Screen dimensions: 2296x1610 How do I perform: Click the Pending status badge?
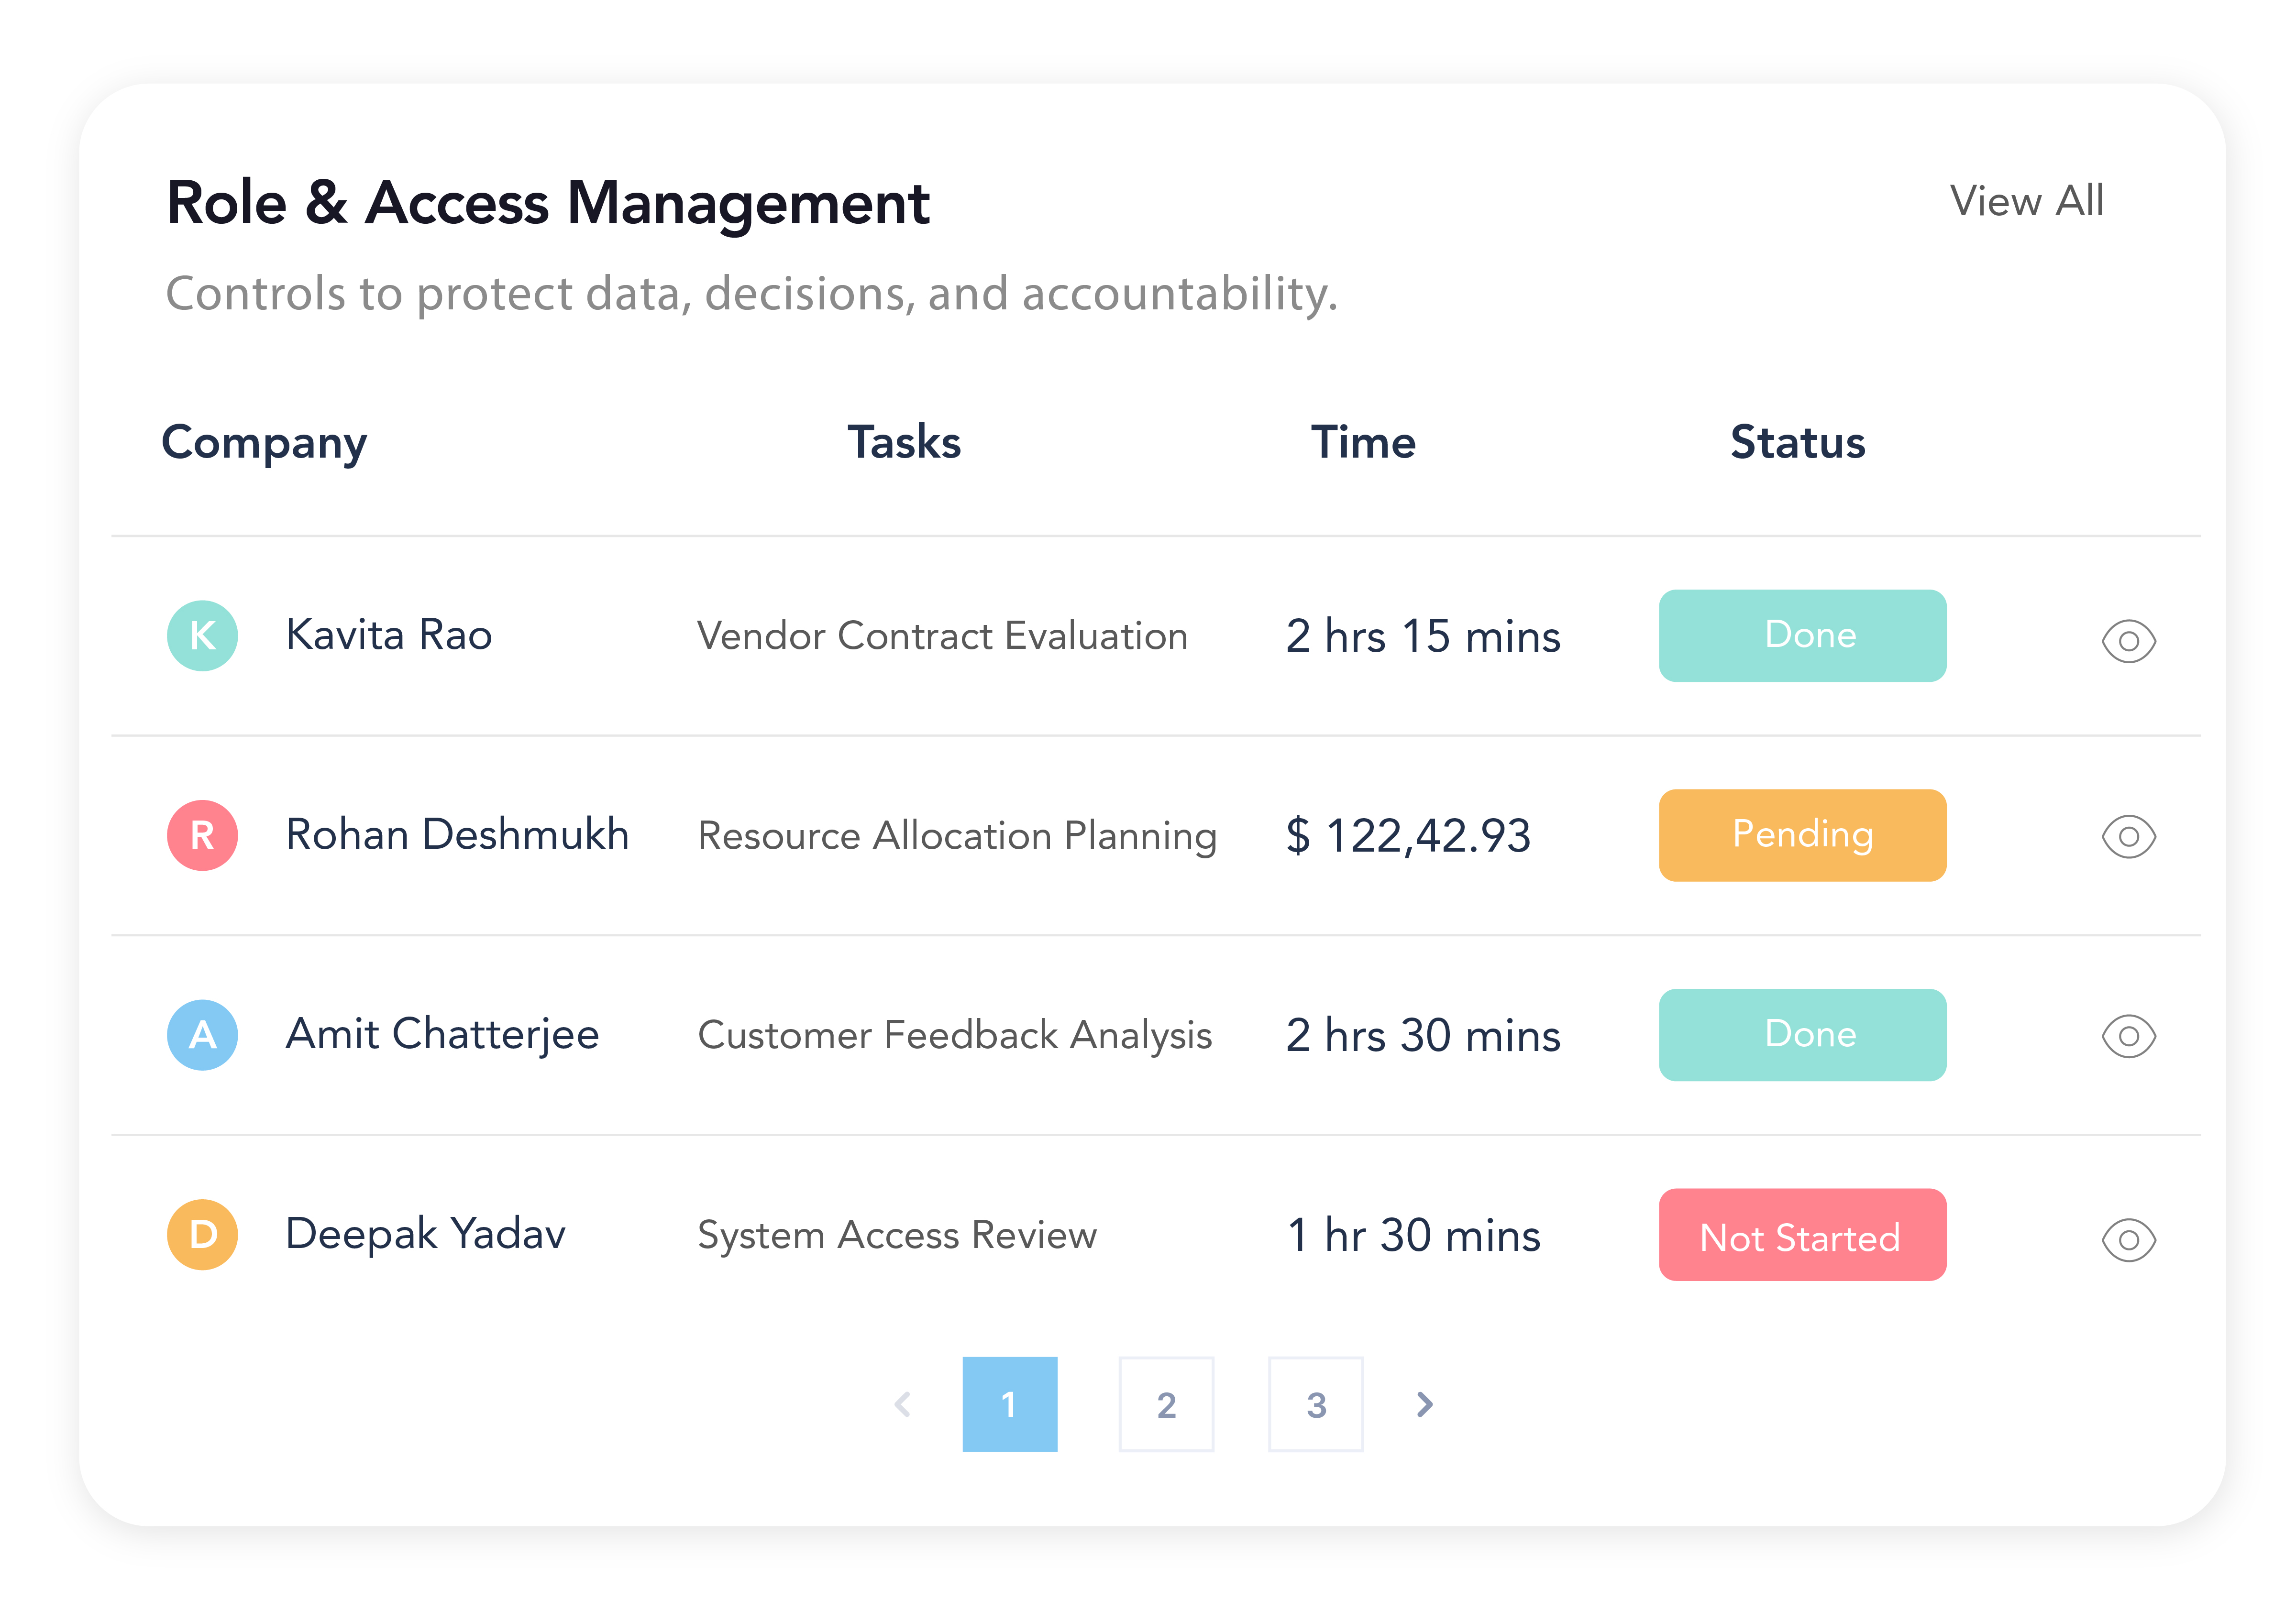pos(1802,835)
